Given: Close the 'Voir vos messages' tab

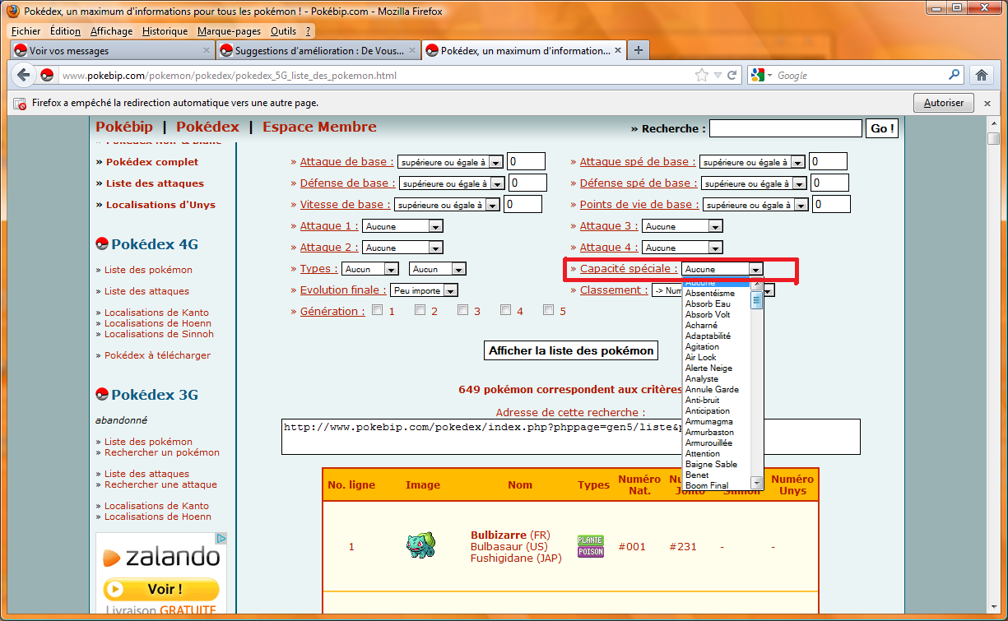Looking at the screenshot, I should click(207, 50).
